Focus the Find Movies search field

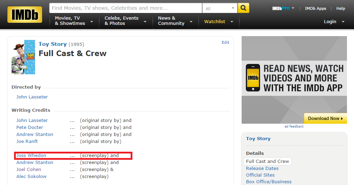tap(125, 8)
